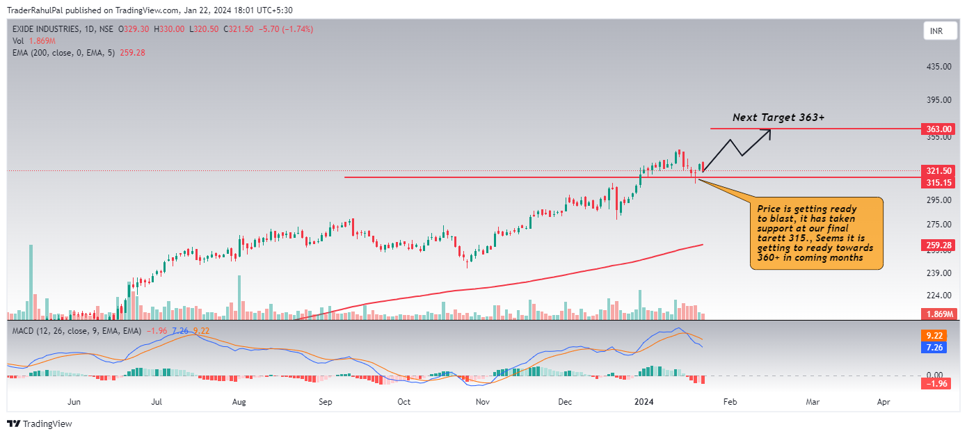Click the 7.26 MACD value label
Viewport: 967px width, 436px height.
click(x=934, y=346)
